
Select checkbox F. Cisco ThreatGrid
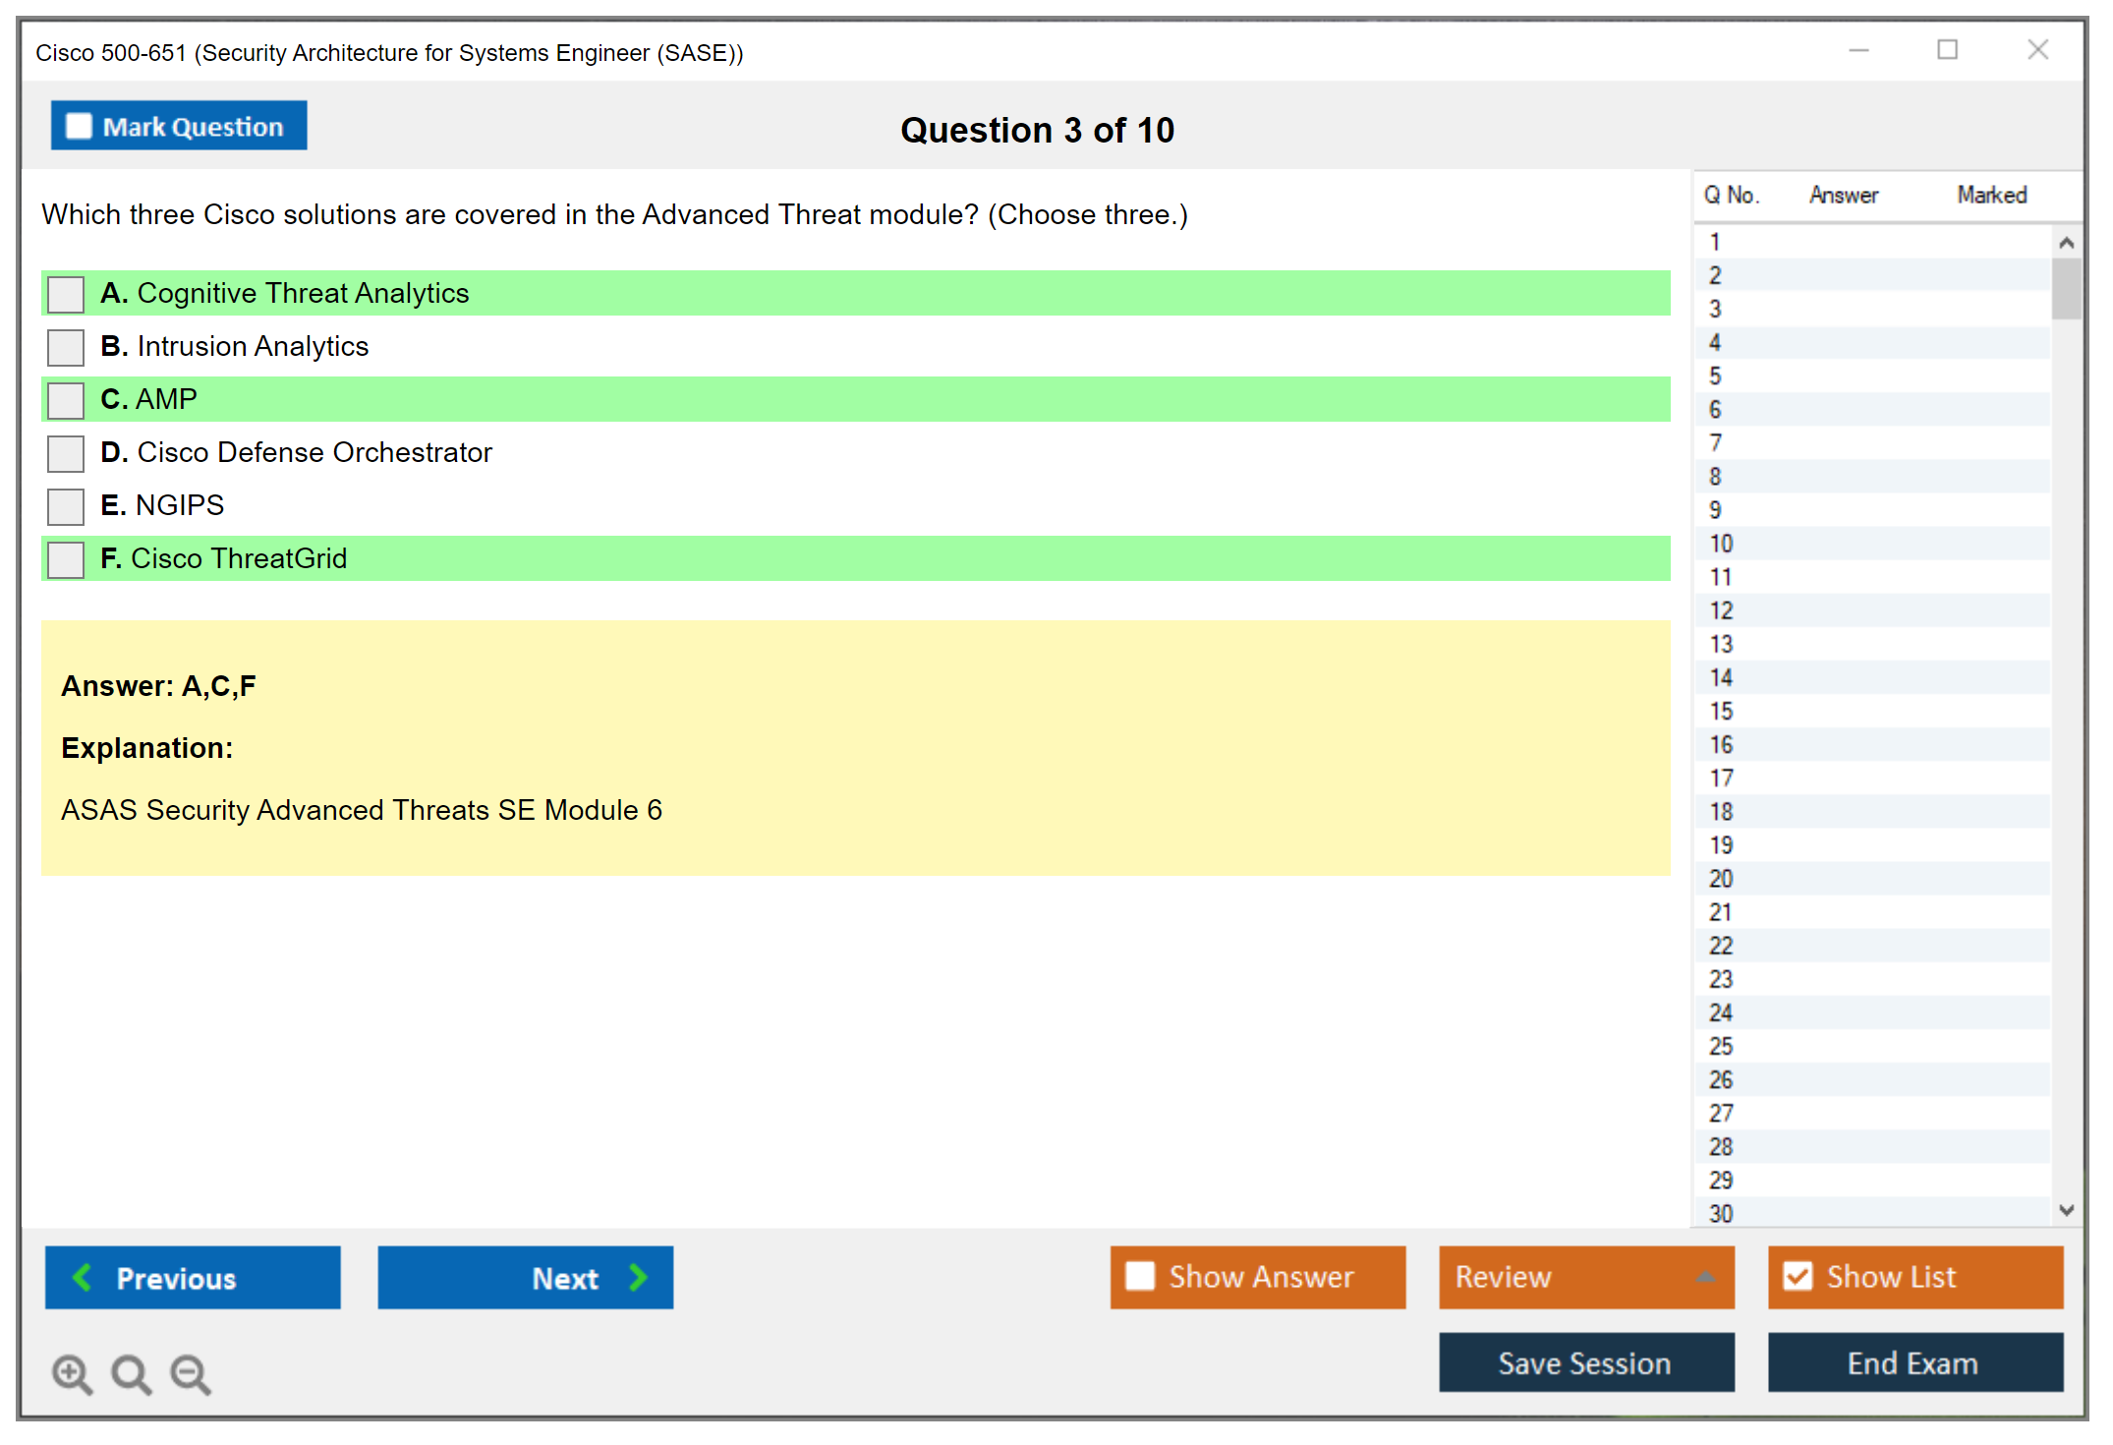66,559
